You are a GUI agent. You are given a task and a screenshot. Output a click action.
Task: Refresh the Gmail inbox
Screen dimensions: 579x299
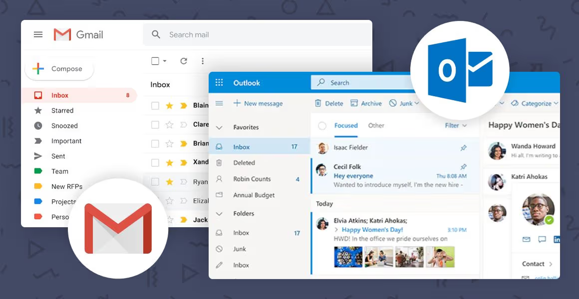(184, 60)
